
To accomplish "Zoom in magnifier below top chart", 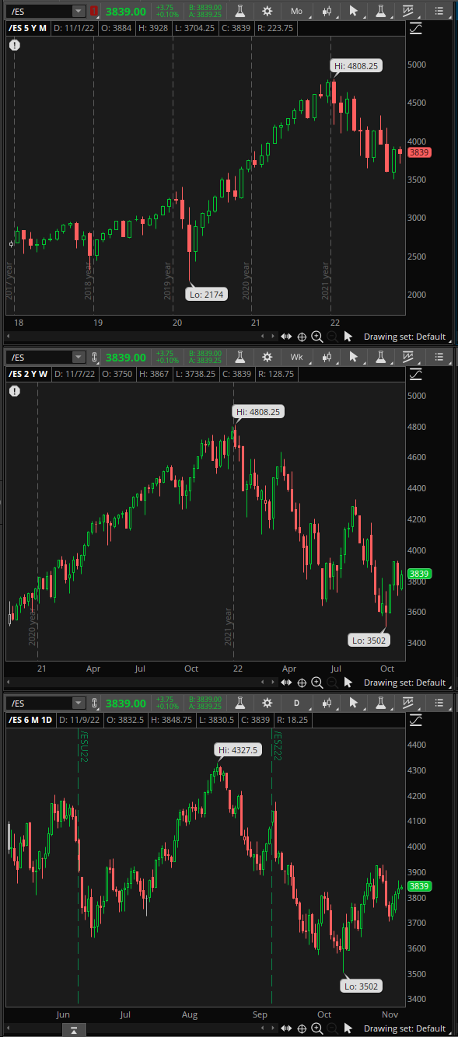I will click(316, 337).
